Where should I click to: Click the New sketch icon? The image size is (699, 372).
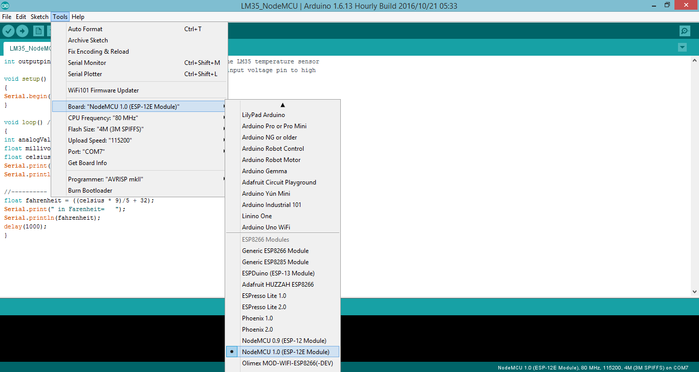pos(38,31)
